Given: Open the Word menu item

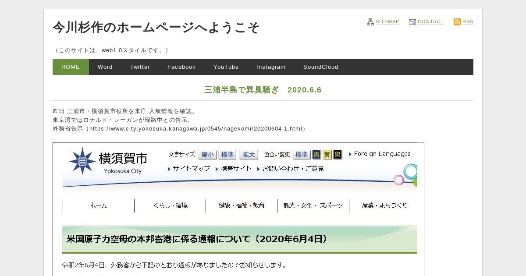Looking at the screenshot, I should tap(105, 67).
